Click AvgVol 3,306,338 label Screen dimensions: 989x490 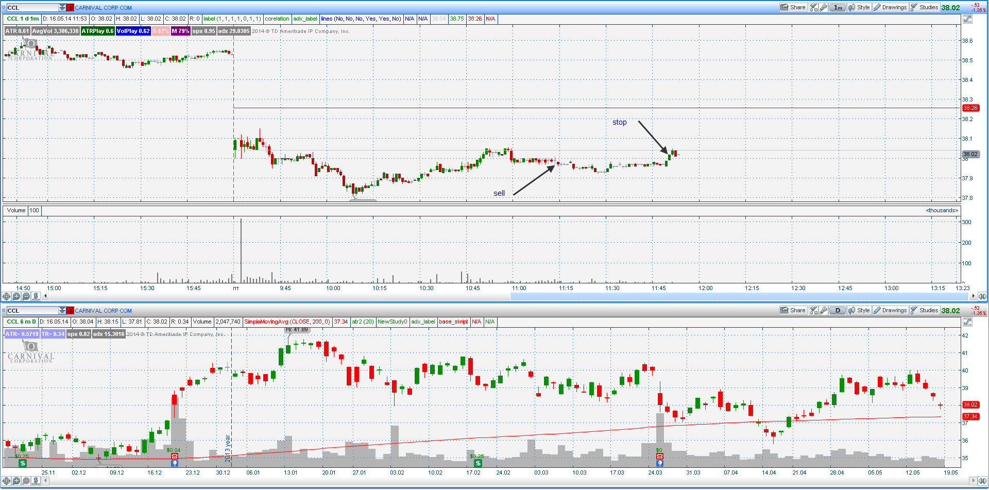(55, 31)
